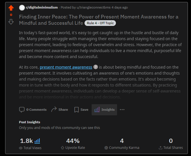Viewport: 191px width, 156px height.
Task: Click the 44% Upvote Rate stat
Action: point(73,141)
